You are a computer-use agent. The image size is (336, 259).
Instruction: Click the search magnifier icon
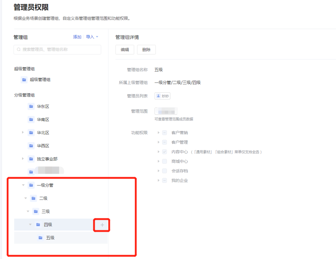19,50
